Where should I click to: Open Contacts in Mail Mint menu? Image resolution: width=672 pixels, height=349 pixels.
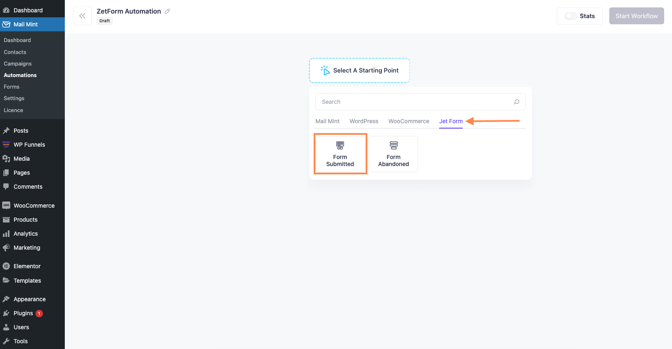pos(15,52)
